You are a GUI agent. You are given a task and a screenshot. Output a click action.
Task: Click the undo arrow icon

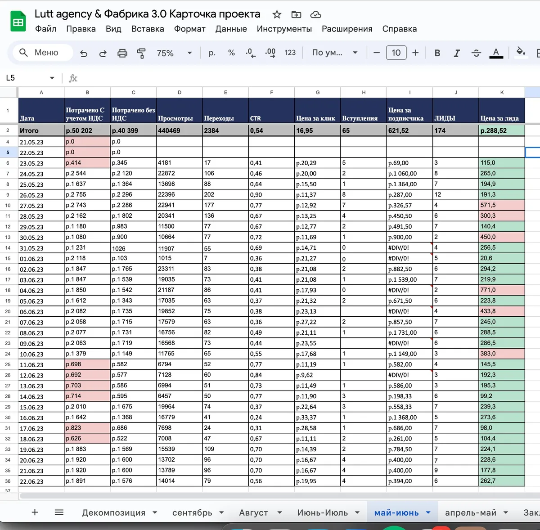(84, 53)
